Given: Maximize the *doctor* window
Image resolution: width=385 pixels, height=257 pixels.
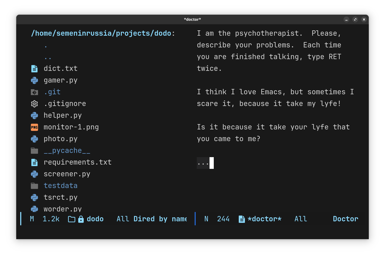Looking at the screenshot, I should pyautogui.click(x=355, y=19).
